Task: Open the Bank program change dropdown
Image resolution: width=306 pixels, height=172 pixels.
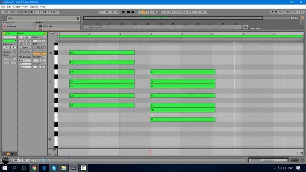Action: (x=25, y=61)
